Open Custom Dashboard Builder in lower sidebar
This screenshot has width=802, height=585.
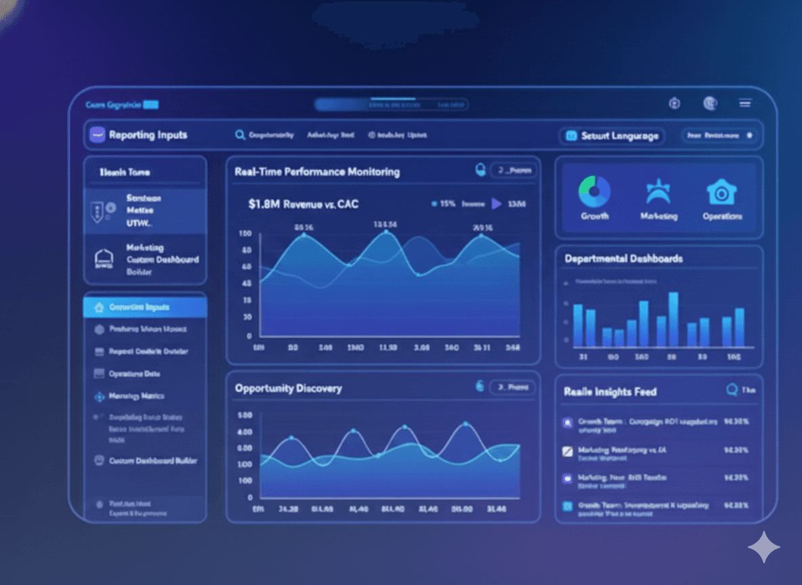(x=152, y=461)
